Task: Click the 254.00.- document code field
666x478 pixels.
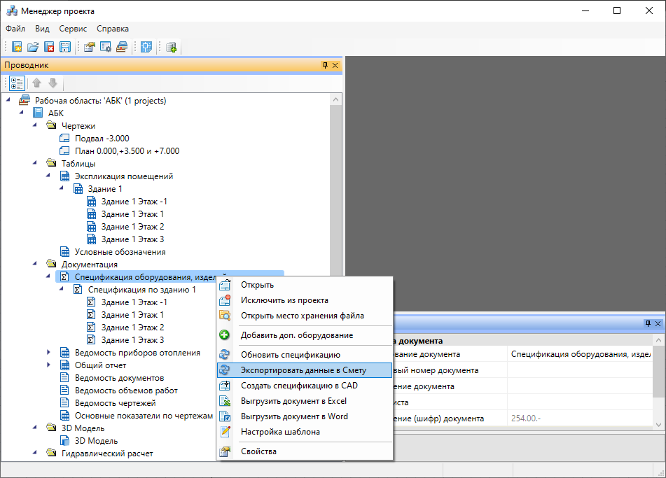Action: point(580,418)
